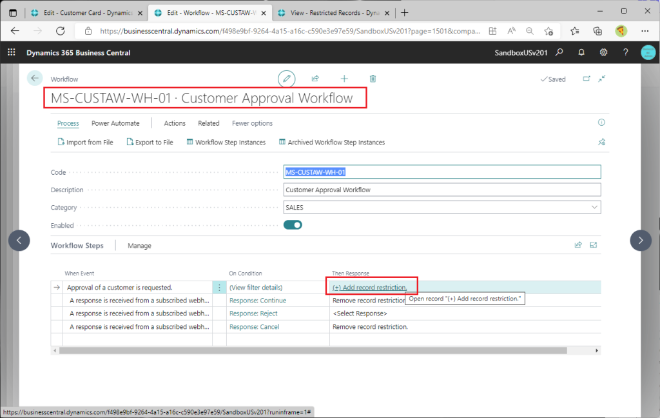Screen dimensions: 660x418
Task: Select the Approval of a customer is requested event
Action: click(119, 288)
